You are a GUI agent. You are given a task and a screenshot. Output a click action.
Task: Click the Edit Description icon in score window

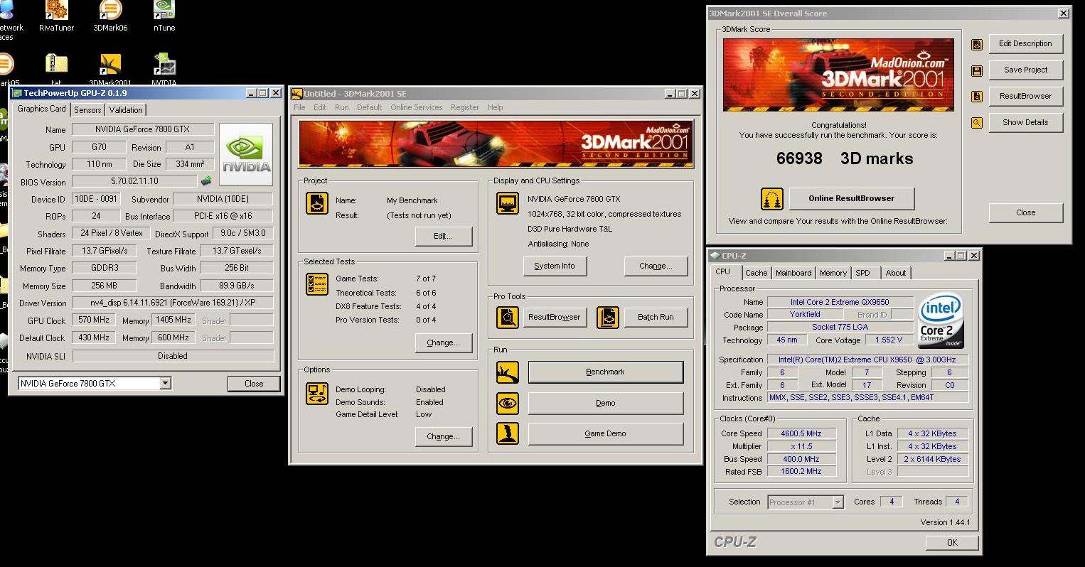pos(977,45)
